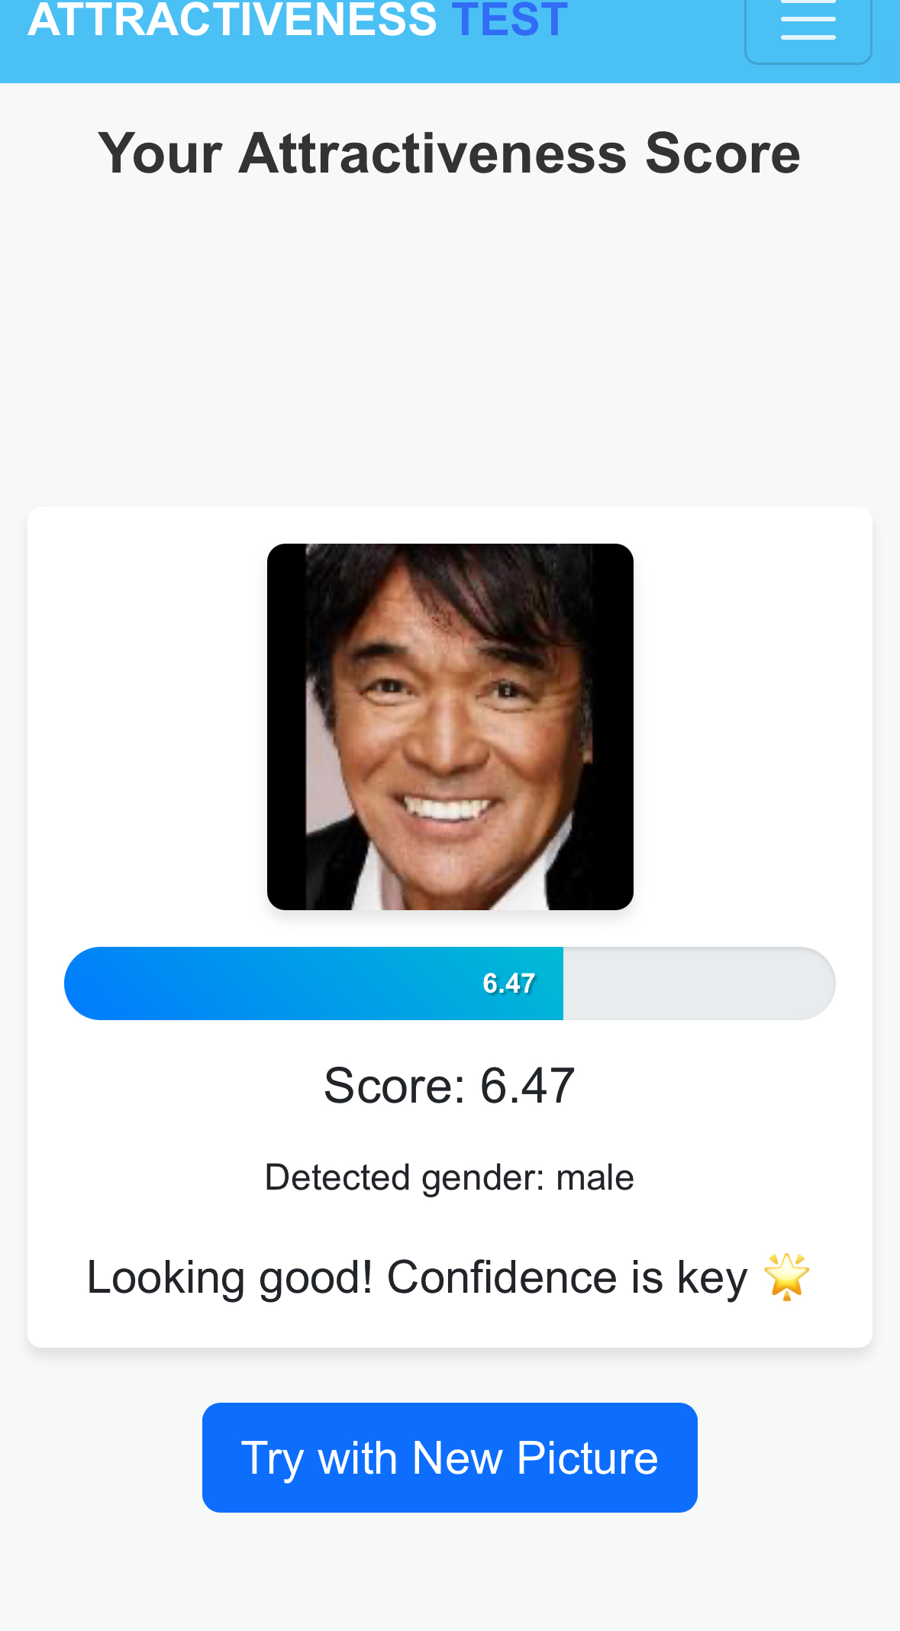900x1631 pixels.
Task: Click the Detected gender label
Action: 405,1177
